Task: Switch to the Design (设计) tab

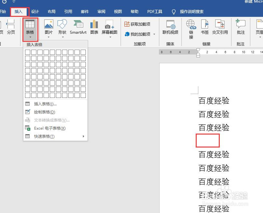Action: point(35,12)
